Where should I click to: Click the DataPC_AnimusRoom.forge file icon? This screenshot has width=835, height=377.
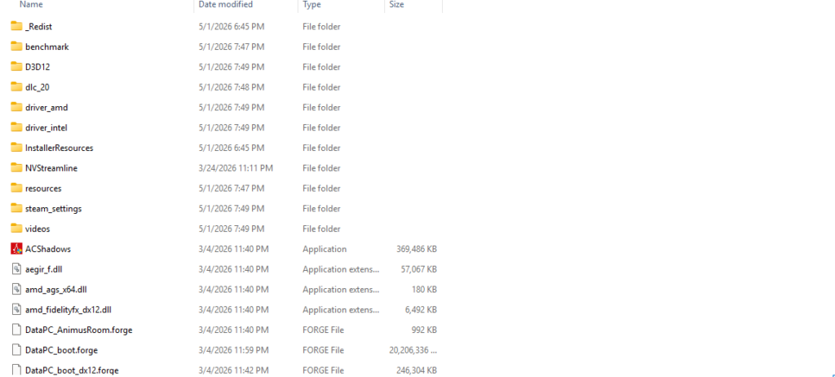(16, 330)
